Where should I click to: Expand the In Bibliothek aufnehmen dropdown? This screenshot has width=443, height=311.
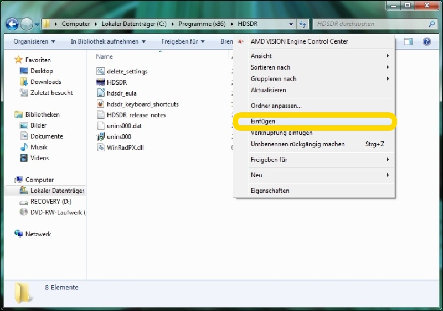pyautogui.click(x=108, y=41)
